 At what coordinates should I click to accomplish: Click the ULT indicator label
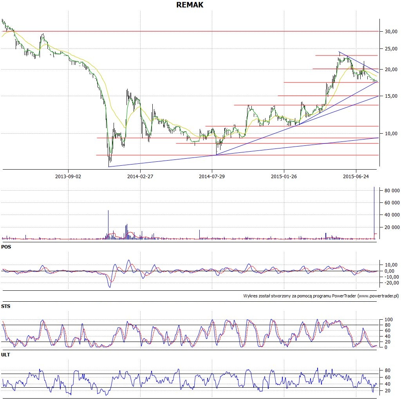[x=5, y=354]
